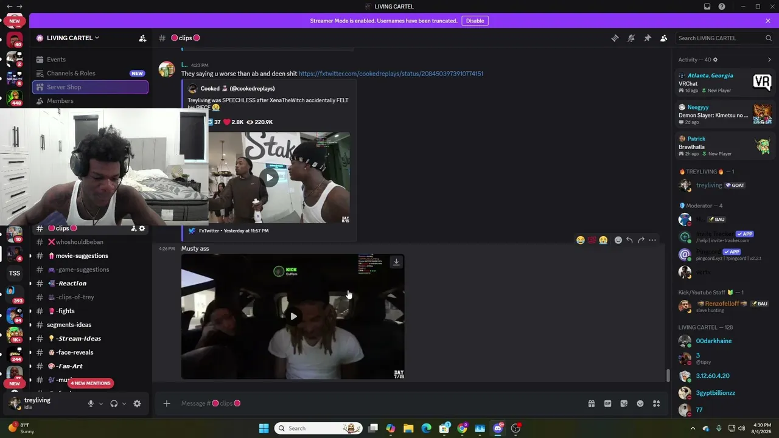Open the VRChat activity card
The height and width of the screenshot is (438, 779).
click(x=725, y=83)
